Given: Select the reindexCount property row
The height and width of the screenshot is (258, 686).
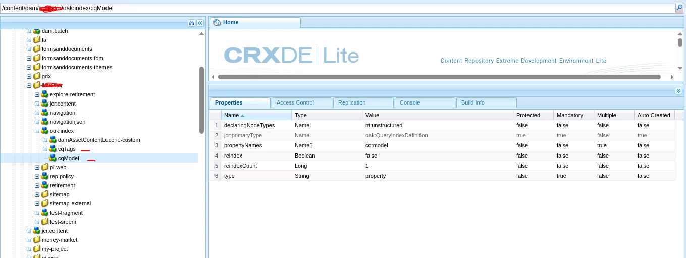Looking at the screenshot, I should click(x=443, y=166).
